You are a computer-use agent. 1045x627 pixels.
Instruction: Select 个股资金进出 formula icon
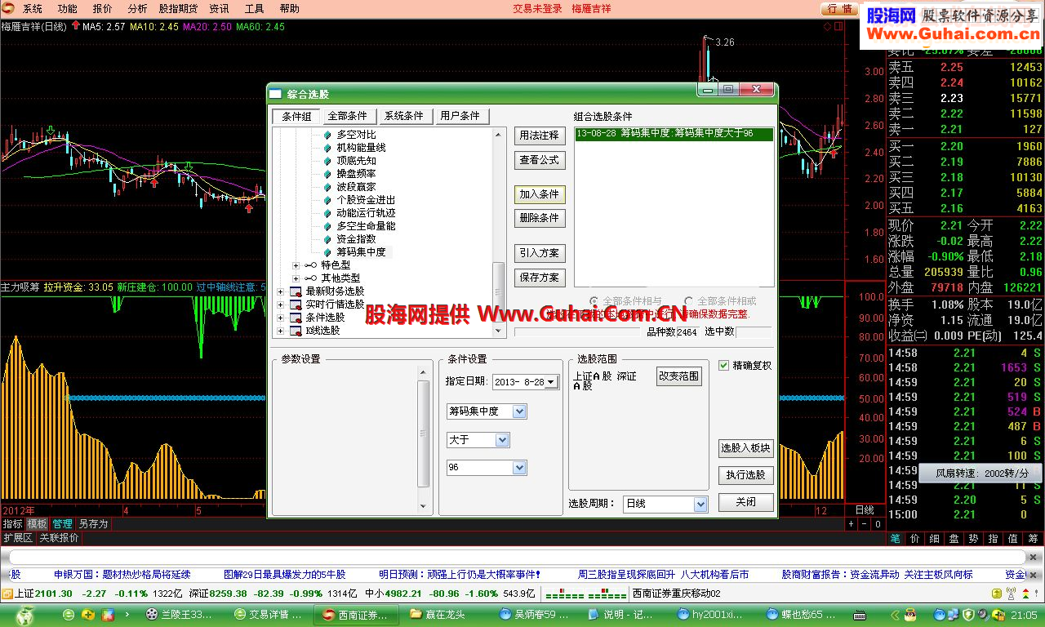pyautogui.click(x=328, y=200)
